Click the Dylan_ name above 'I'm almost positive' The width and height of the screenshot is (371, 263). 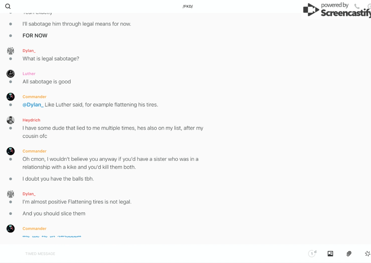(x=29, y=194)
